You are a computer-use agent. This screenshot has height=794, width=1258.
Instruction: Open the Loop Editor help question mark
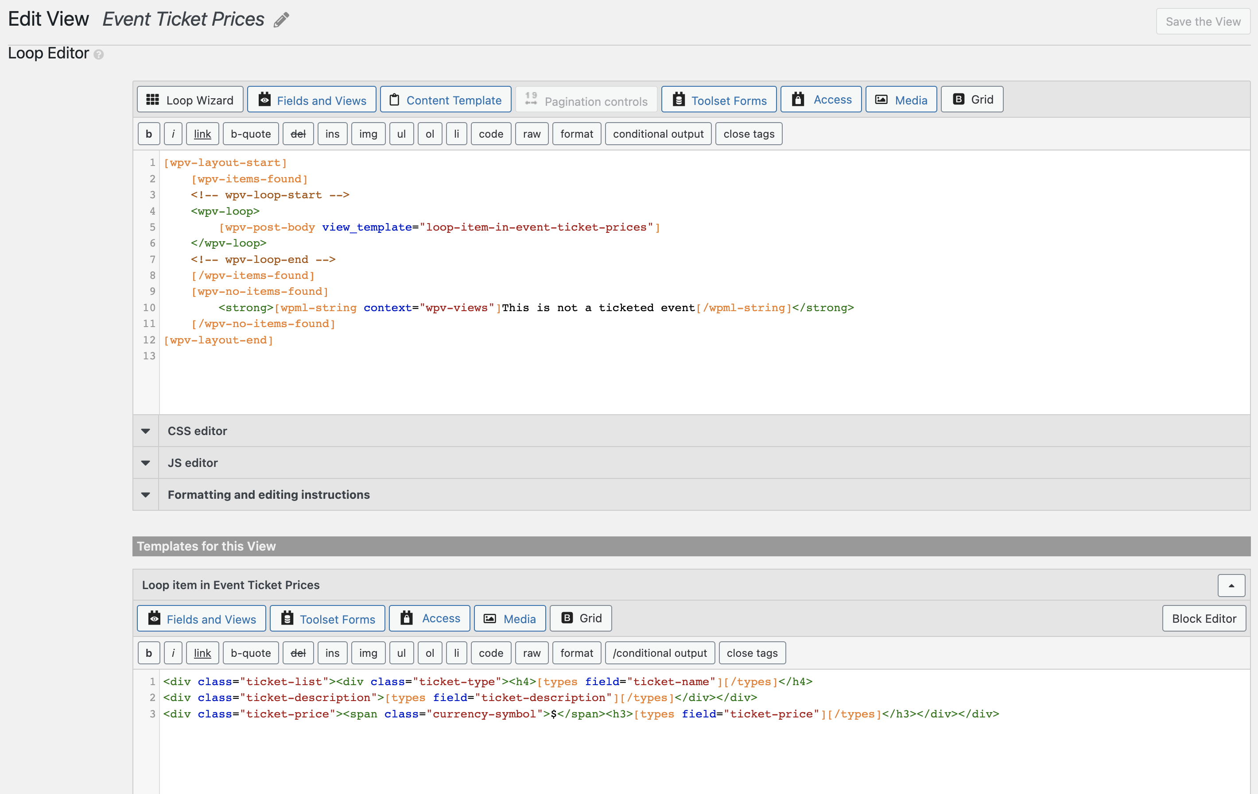coord(98,54)
